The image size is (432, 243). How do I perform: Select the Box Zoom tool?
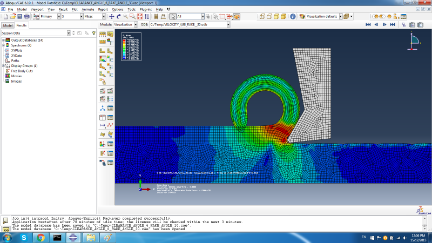tap(132, 17)
